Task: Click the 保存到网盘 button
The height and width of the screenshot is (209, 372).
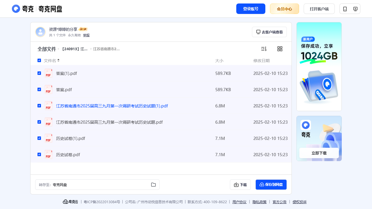Action: [x=271, y=185]
